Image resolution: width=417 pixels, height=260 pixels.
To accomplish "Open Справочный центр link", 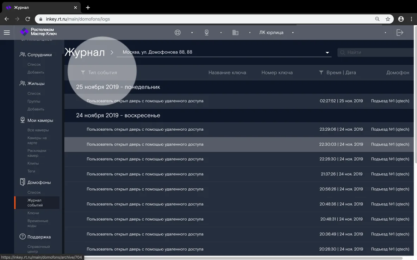I will point(38,249).
